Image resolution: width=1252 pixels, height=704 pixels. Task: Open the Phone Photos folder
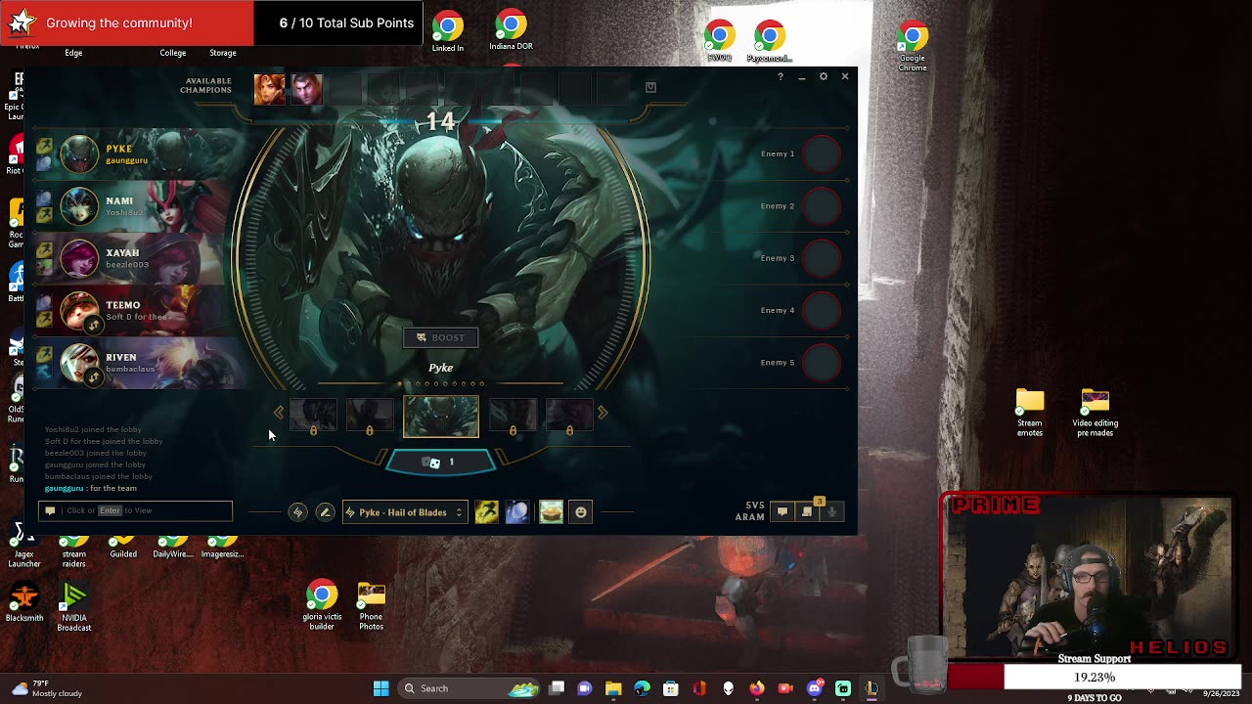click(x=371, y=606)
